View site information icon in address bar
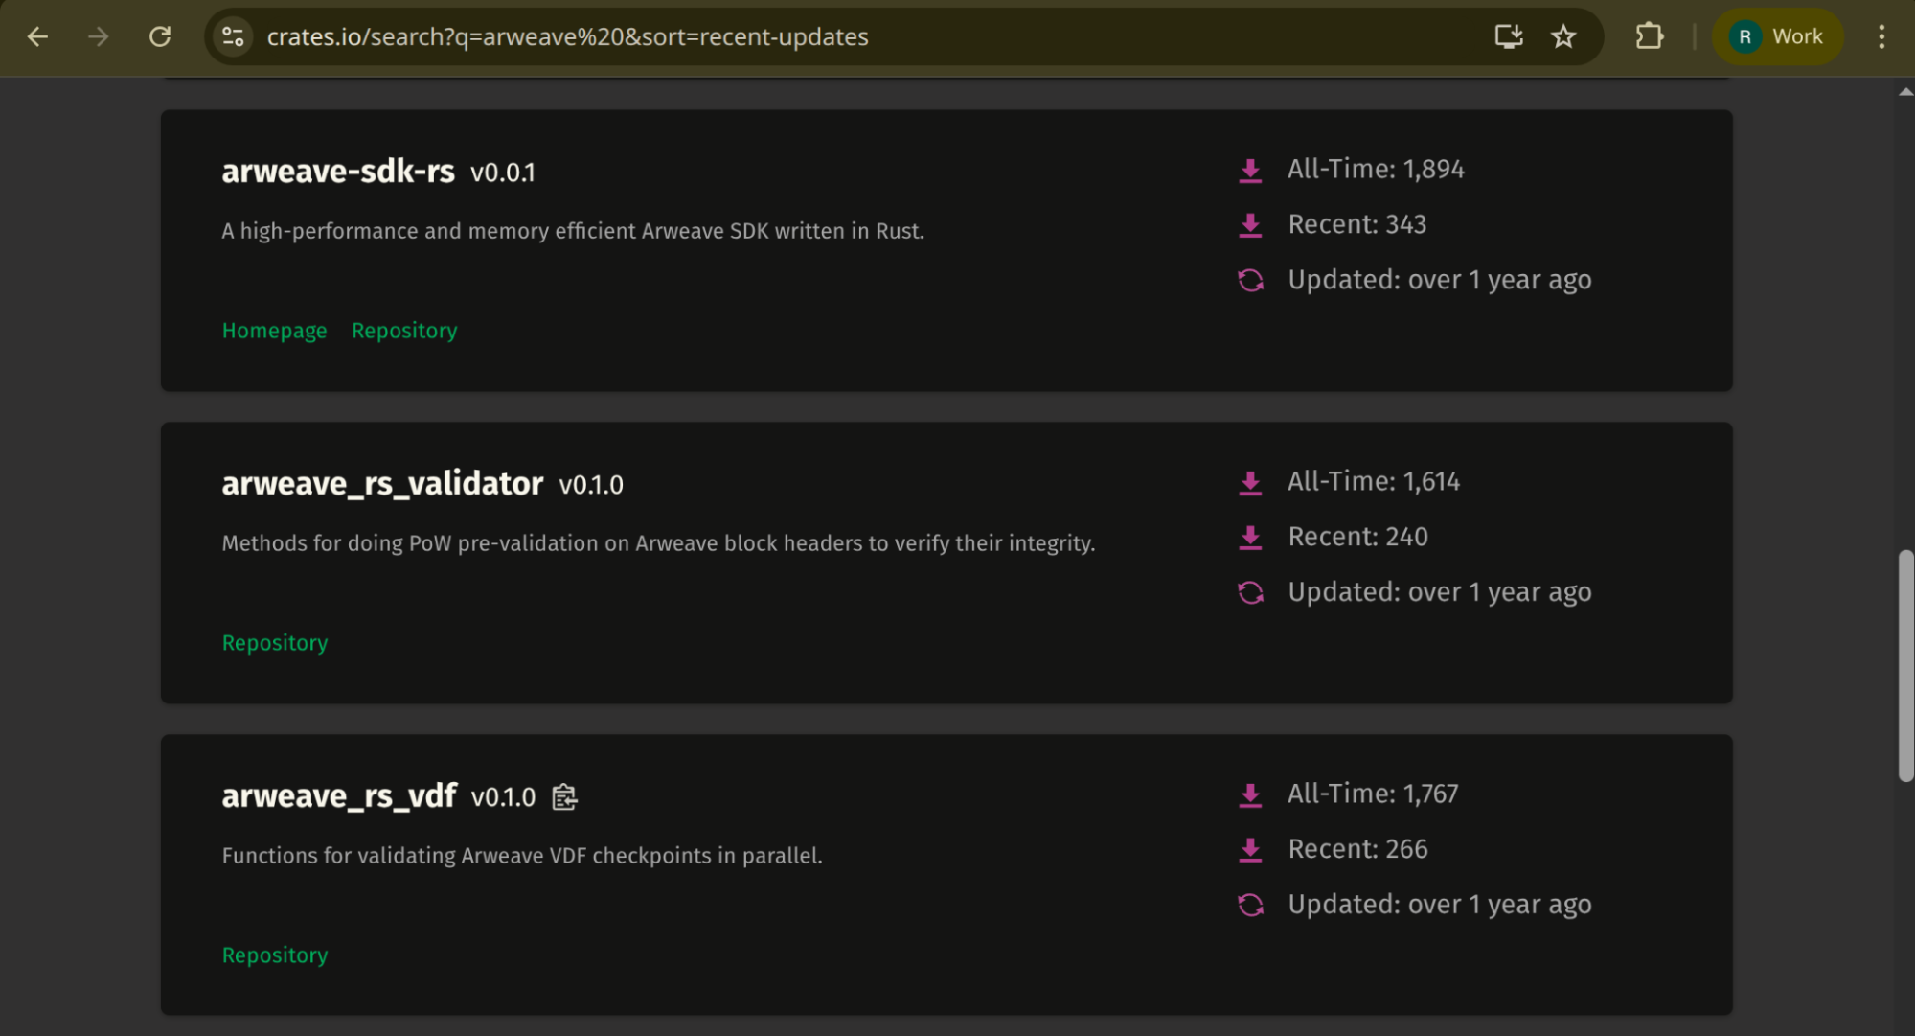1915x1036 pixels. coord(233,36)
